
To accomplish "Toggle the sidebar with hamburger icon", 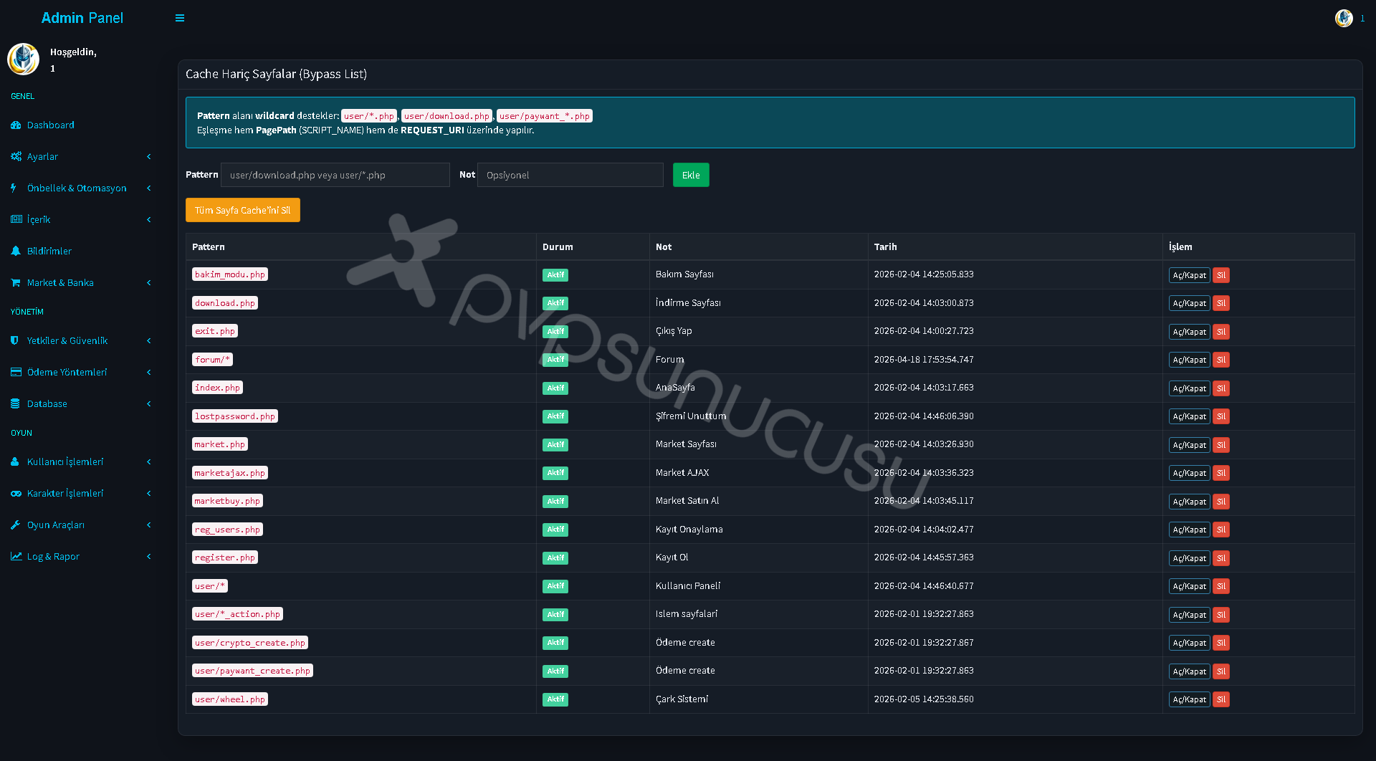I will coord(180,18).
